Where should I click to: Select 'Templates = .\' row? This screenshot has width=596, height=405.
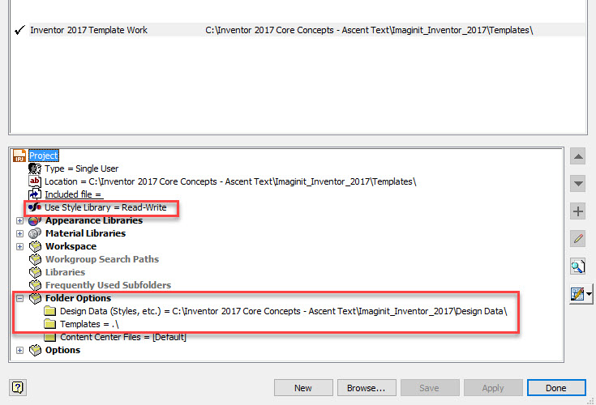coord(89,324)
